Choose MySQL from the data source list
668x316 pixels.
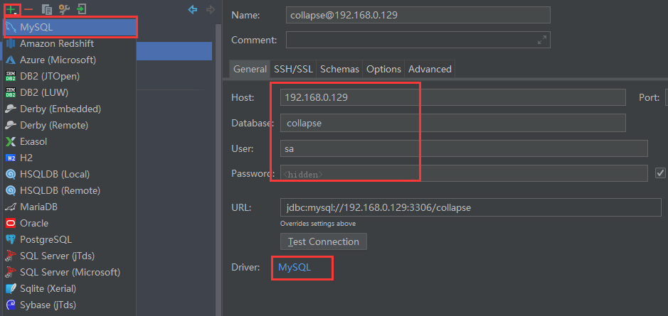(70, 27)
